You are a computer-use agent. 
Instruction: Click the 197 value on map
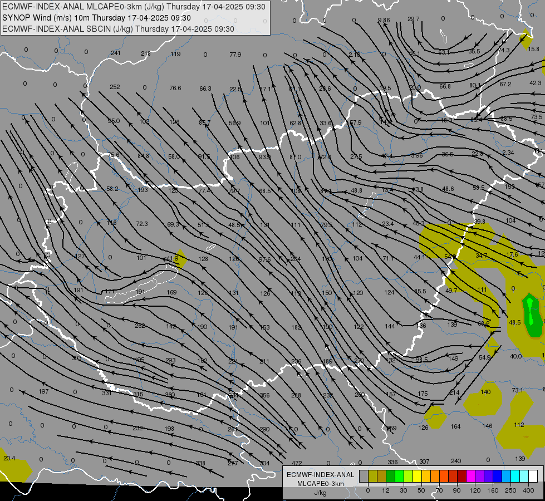point(43,391)
